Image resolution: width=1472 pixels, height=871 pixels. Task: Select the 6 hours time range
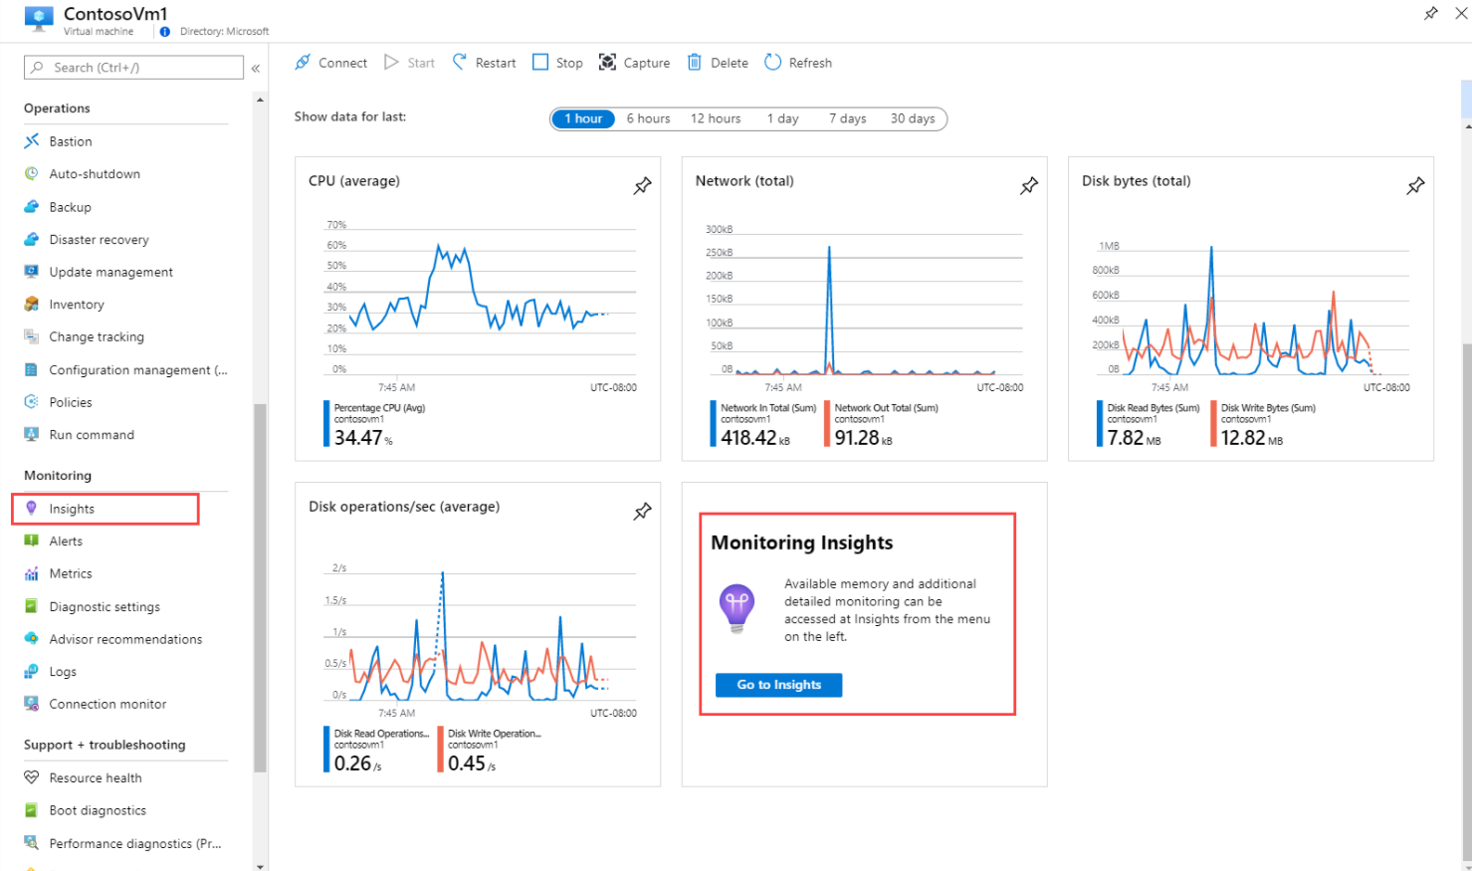tap(648, 118)
